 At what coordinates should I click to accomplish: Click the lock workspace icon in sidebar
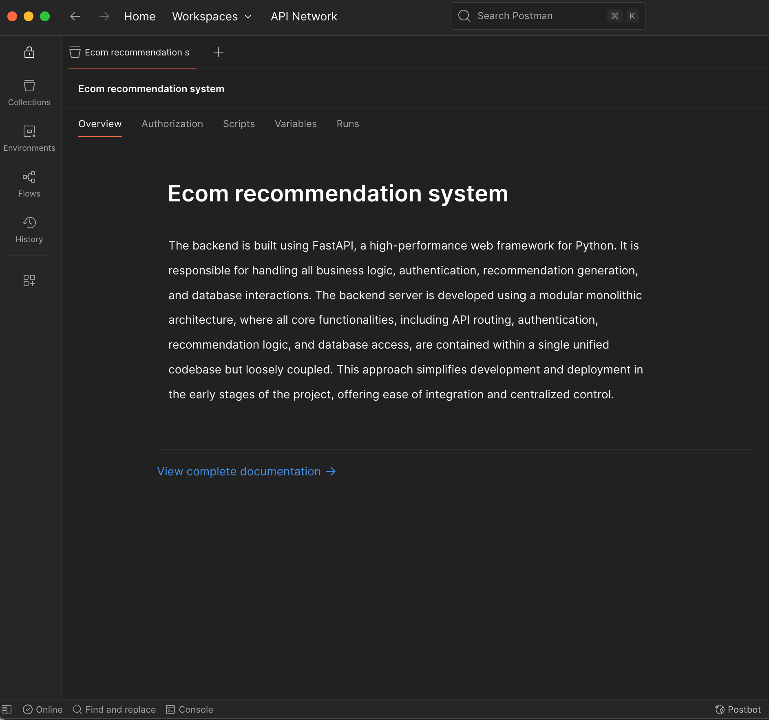tap(29, 52)
